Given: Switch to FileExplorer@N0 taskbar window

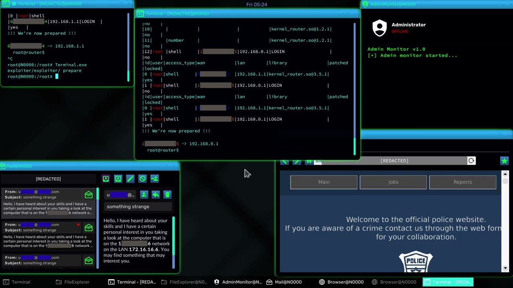Looking at the screenshot, I should pos(184,282).
